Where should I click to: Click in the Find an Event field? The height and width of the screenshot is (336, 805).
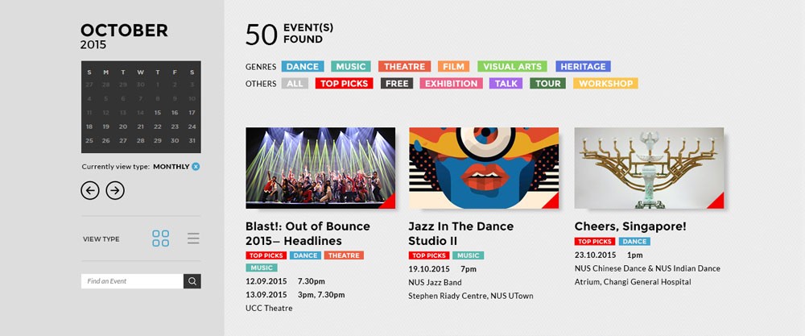[133, 281]
